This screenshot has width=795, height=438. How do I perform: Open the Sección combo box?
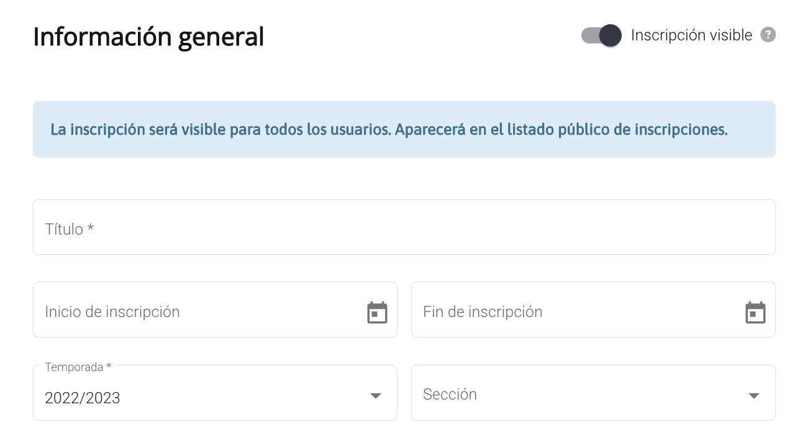[x=593, y=393]
